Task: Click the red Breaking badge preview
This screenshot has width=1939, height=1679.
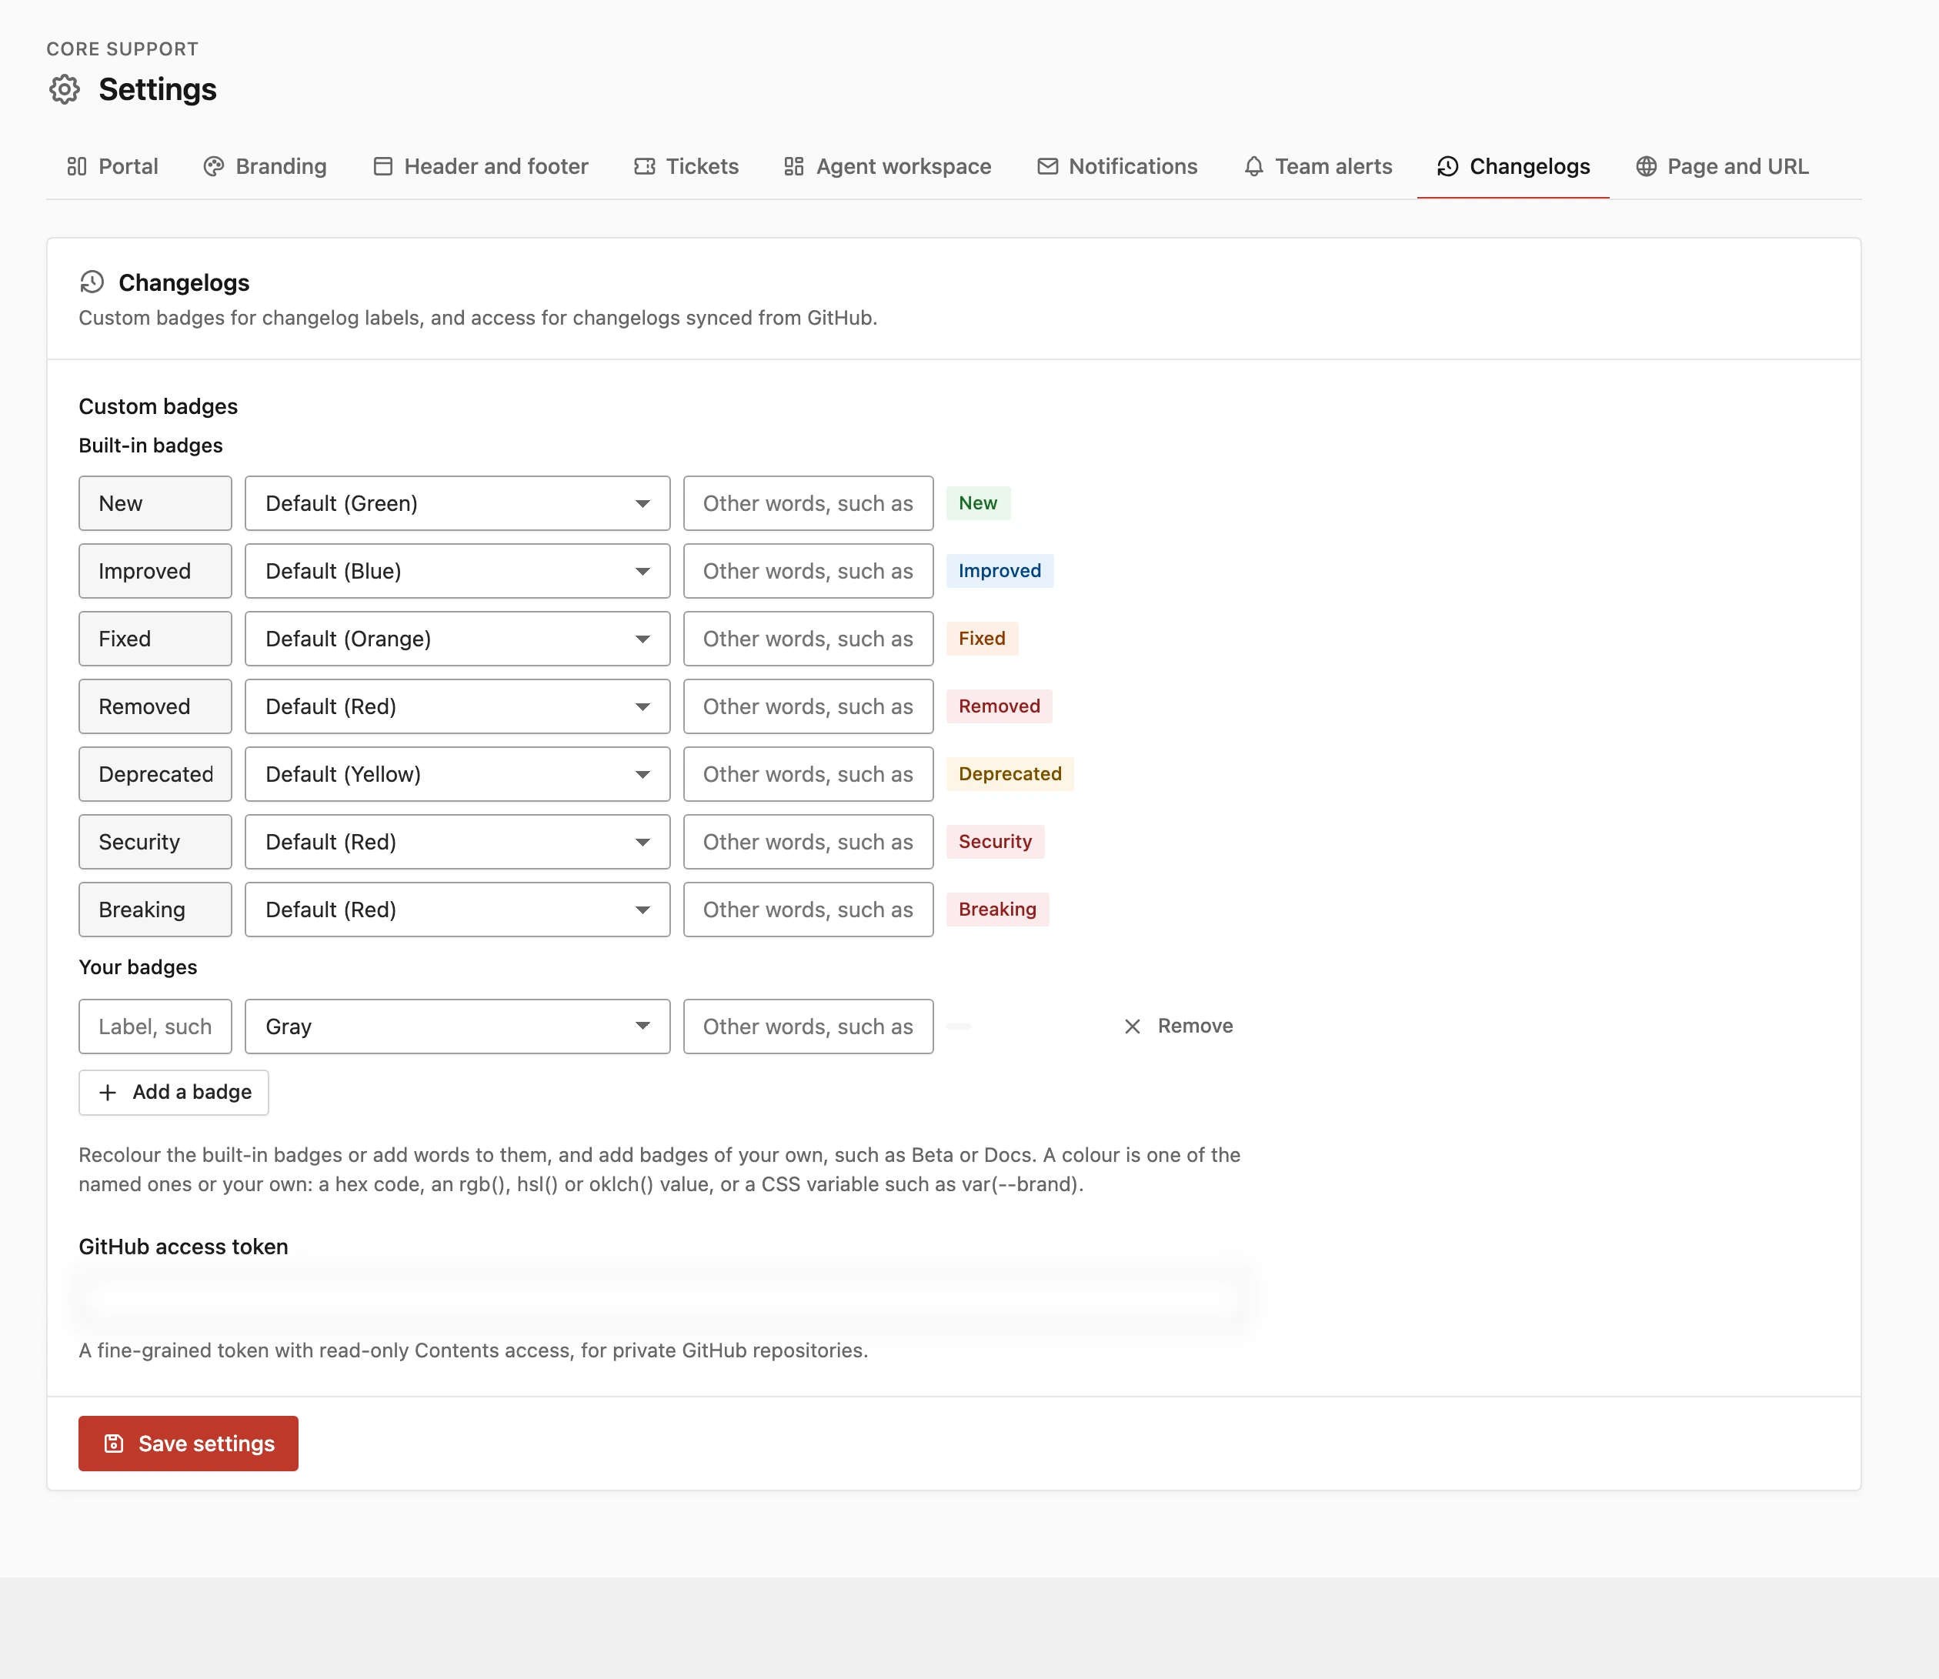Action: 998,910
